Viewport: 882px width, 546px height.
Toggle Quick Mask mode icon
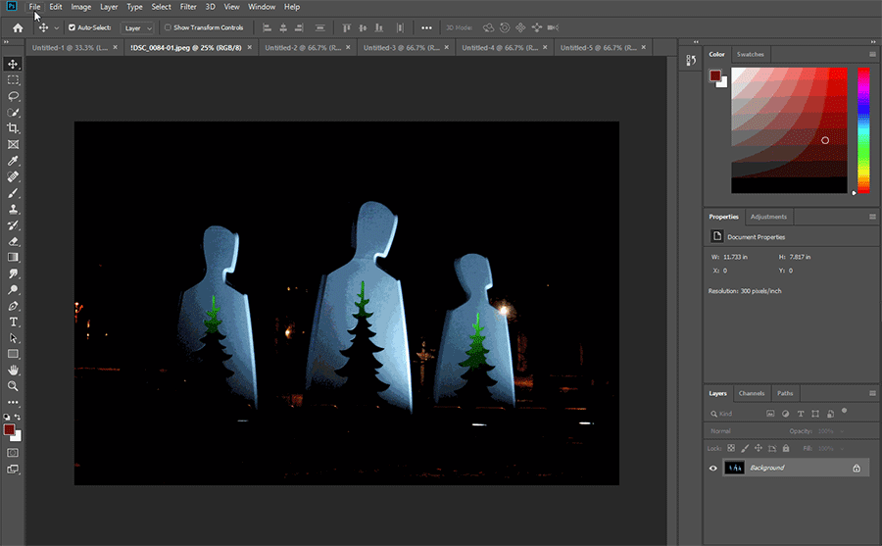(13, 453)
